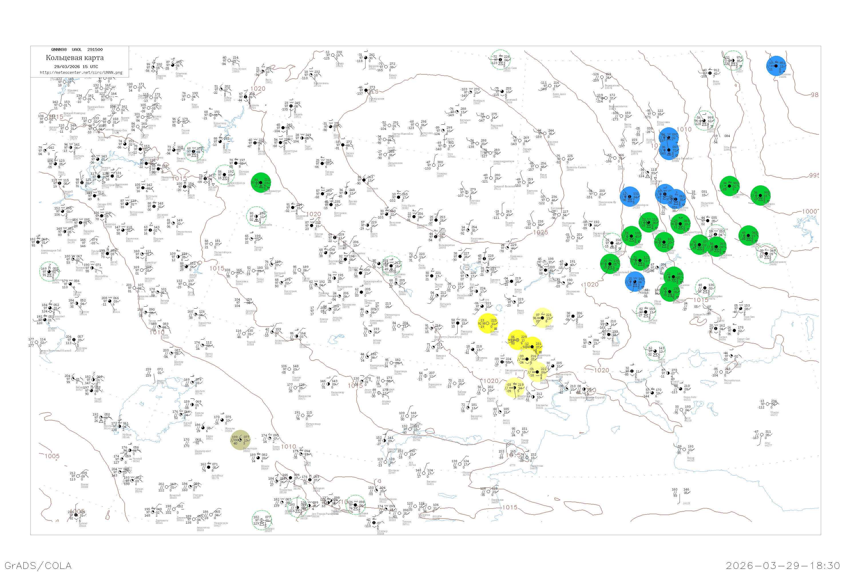Image resolution: width=858 pixels, height=572 pixels.
Task: Click the QNNN98 UAOL 291500 header text
Action: tap(77, 49)
